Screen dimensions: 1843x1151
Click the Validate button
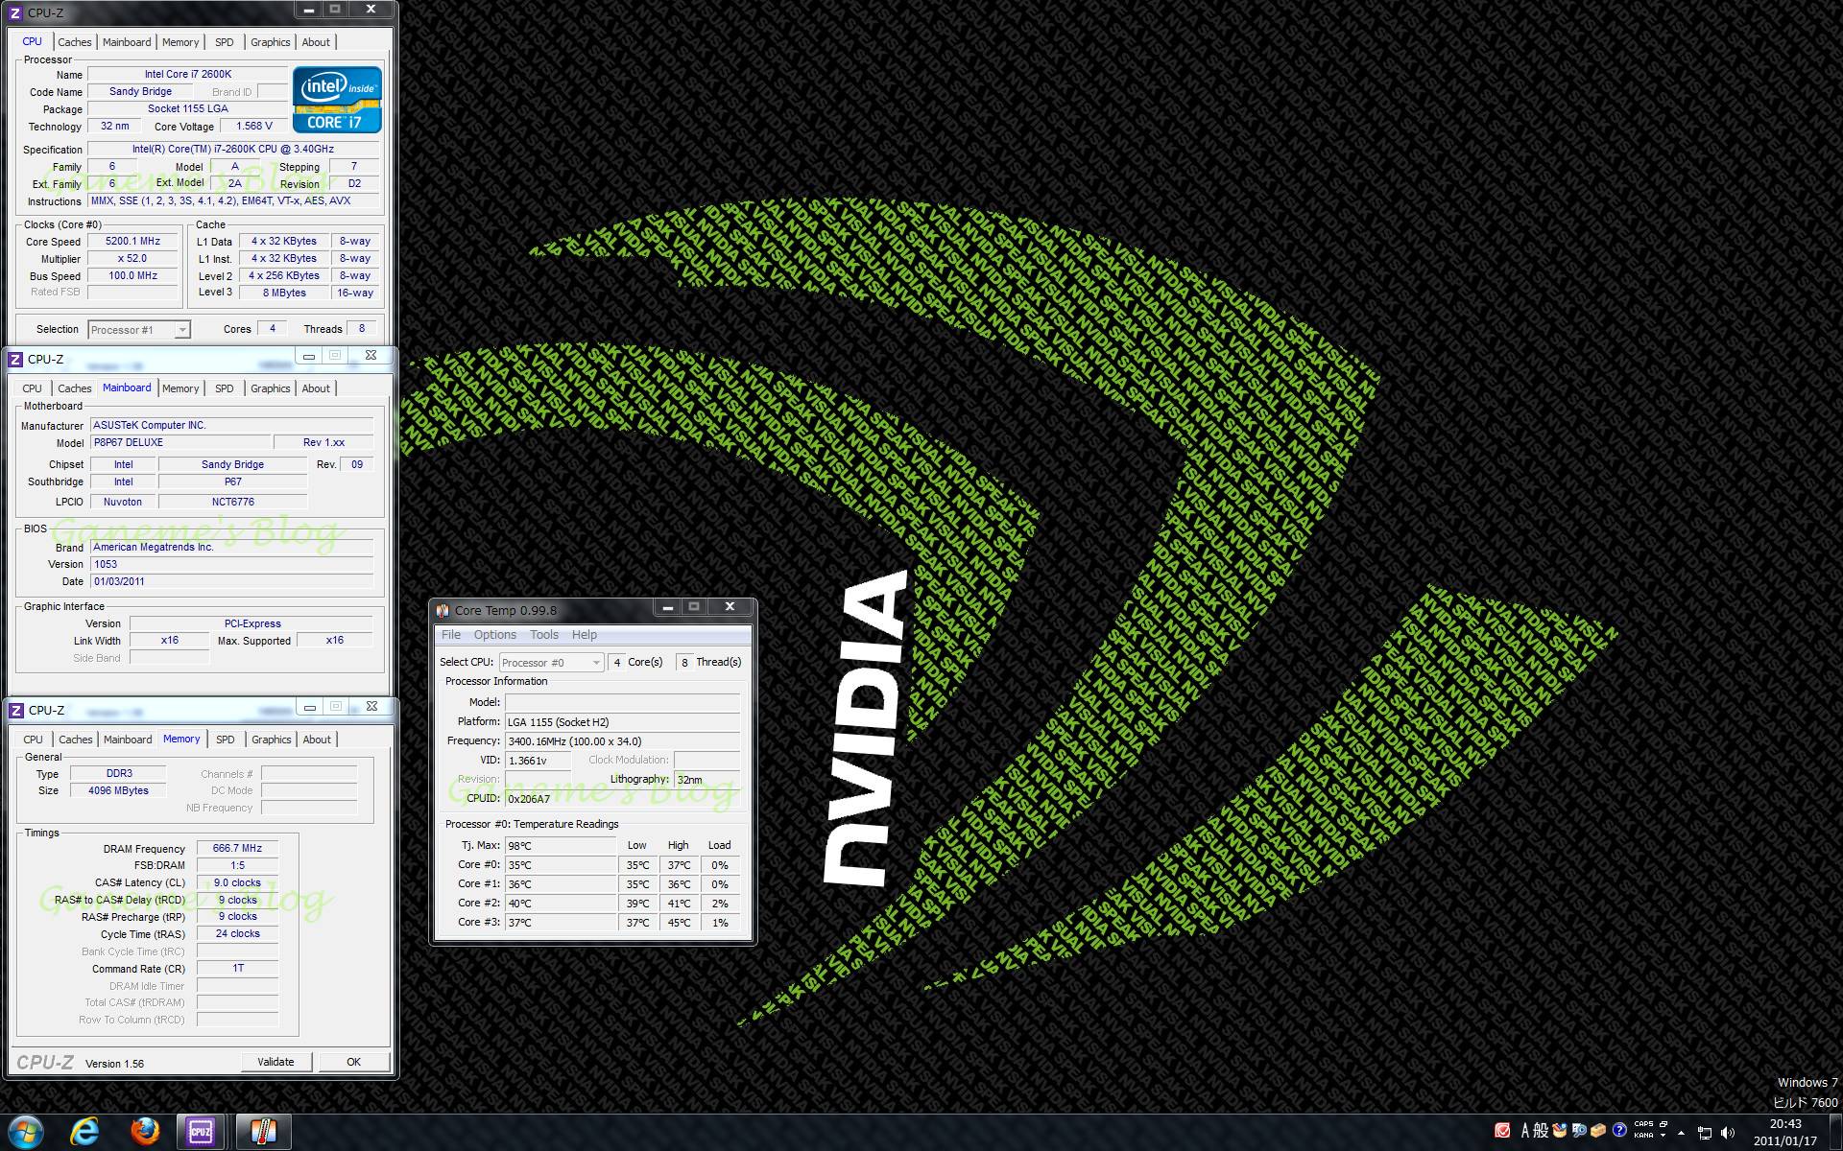(x=275, y=1062)
